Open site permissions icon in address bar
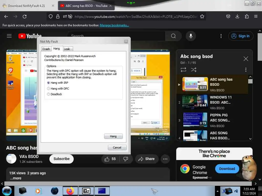 coord(65,16)
